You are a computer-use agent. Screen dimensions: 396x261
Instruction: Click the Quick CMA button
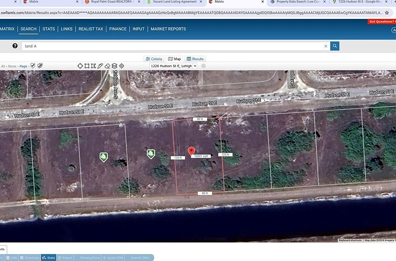[113, 258]
